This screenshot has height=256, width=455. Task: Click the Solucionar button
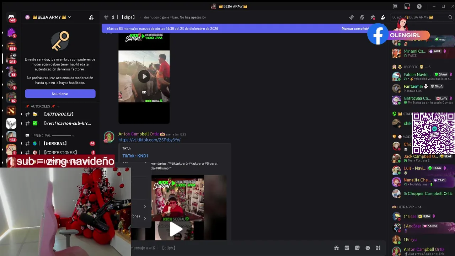tap(60, 94)
